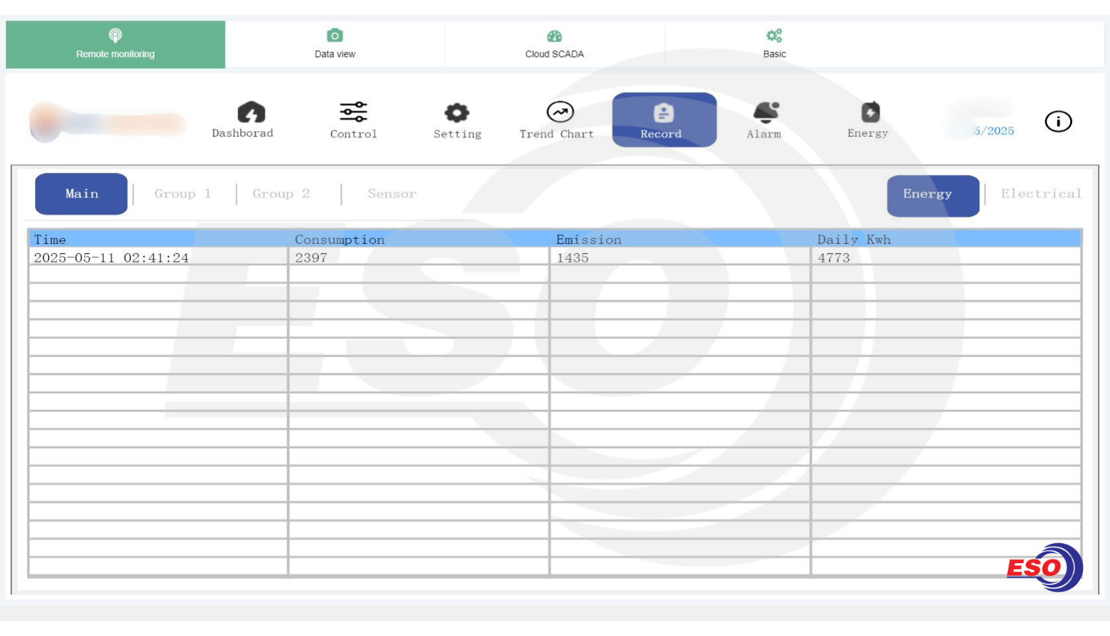This screenshot has width=1110, height=636.
Task: Open the Basic settings tab
Action: 774,44
